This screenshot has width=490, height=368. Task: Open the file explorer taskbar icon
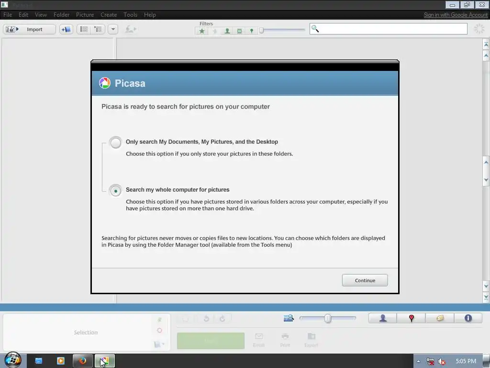point(39,361)
